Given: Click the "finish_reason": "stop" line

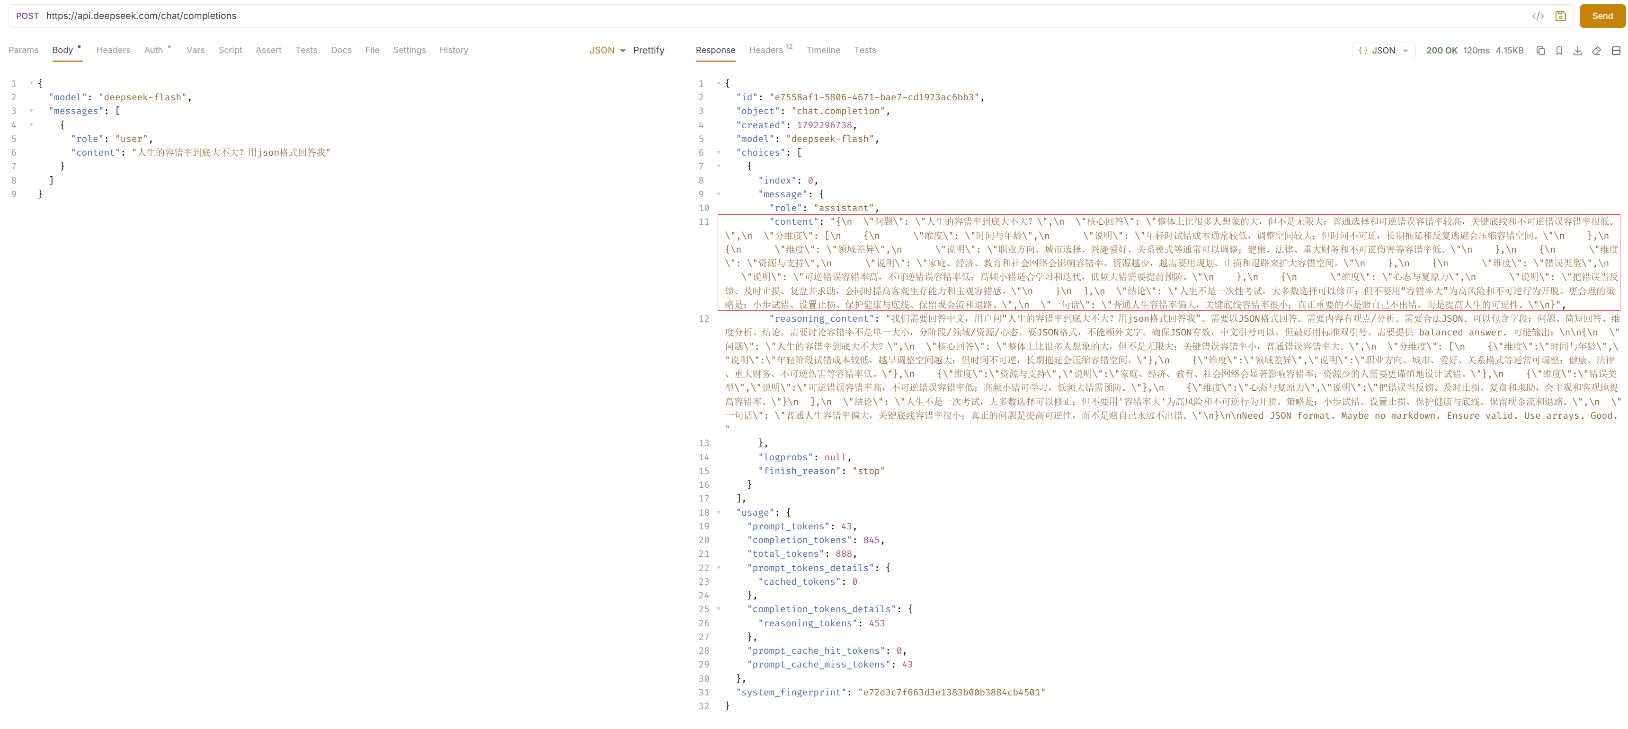Looking at the screenshot, I should pos(821,471).
